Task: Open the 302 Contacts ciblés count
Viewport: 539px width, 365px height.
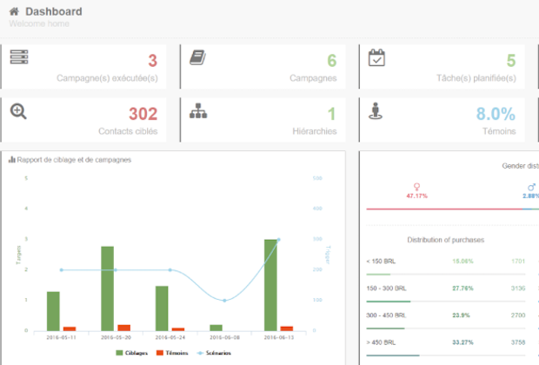Action: [x=143, y=114]
